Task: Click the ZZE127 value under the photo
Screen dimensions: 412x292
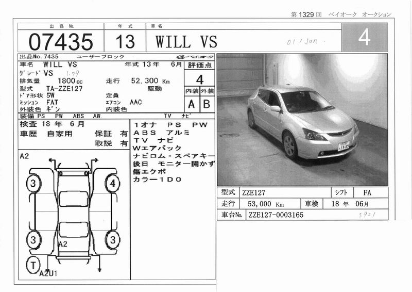Action: (253, 193)
